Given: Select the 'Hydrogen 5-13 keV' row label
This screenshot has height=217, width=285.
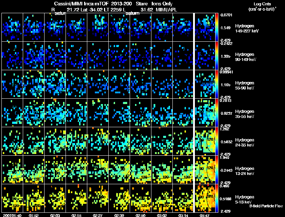Looking at the screenshot, I should (x=245, y=200).
